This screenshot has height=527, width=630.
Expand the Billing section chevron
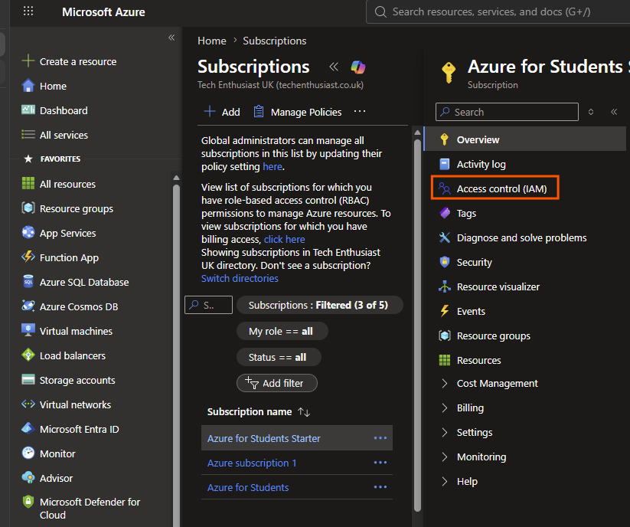(445, 408)
